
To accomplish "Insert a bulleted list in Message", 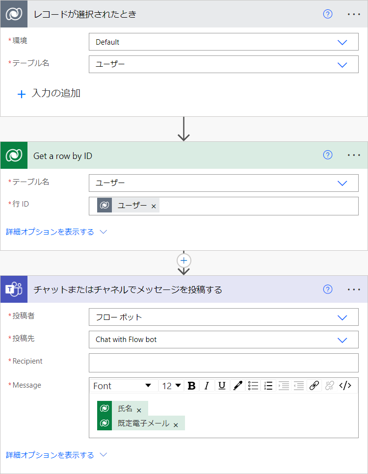I will click(x=253, y=386).
